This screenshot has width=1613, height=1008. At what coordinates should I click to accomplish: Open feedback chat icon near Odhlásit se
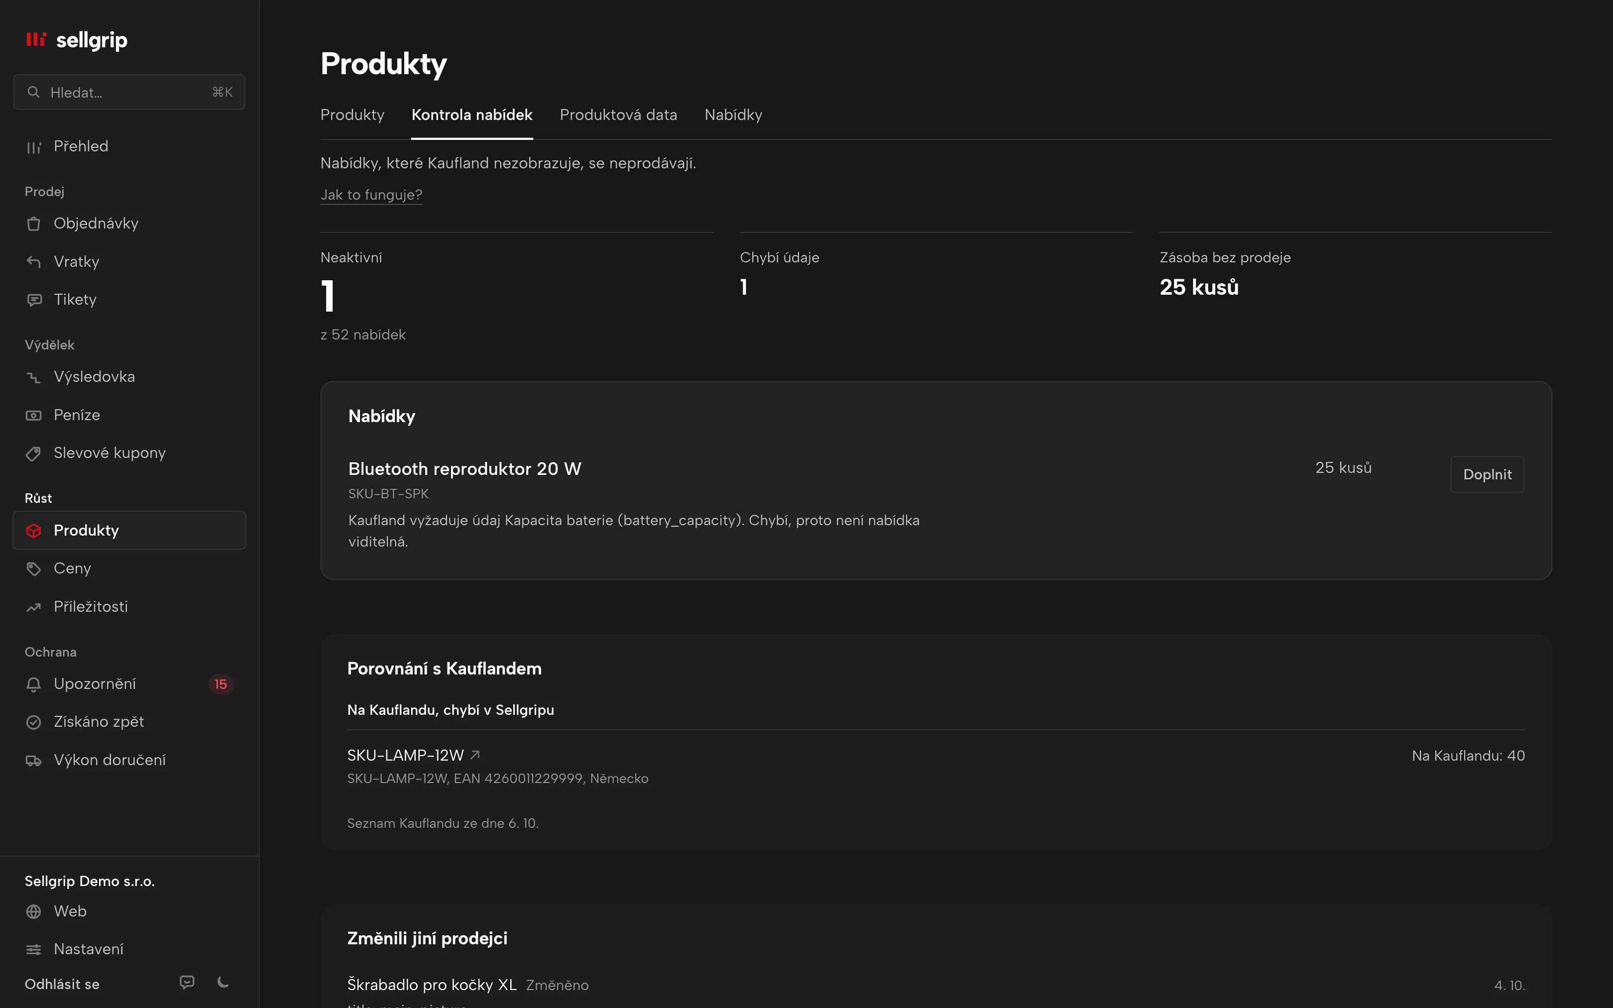click(x=187, y=982)
